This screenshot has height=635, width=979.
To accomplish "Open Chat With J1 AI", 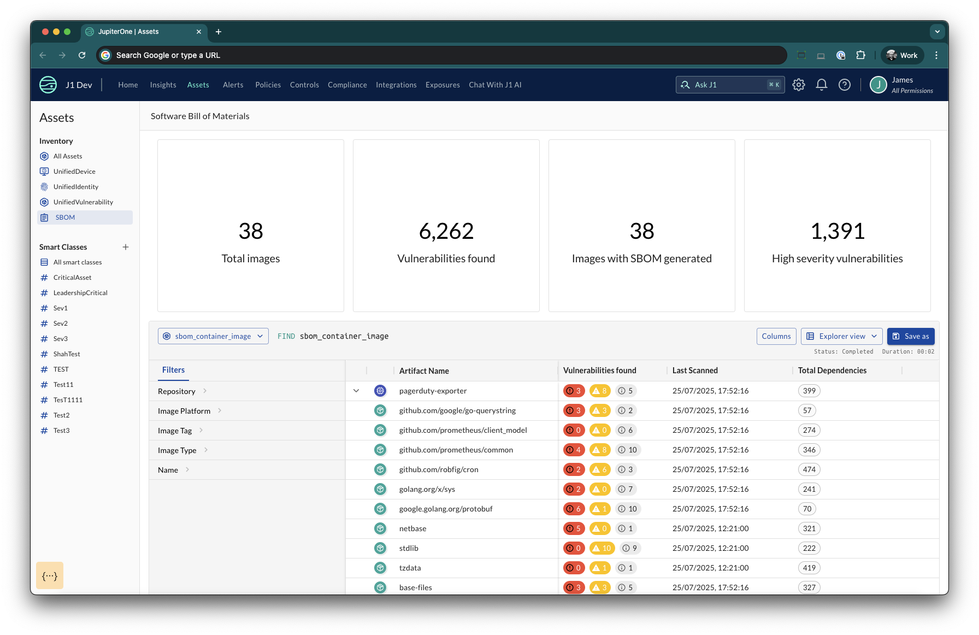I will tap(495, 85).
